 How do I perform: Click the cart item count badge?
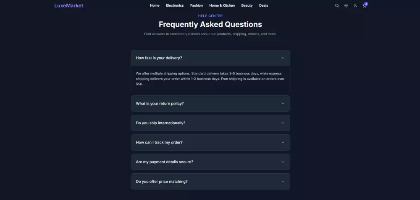366,3
